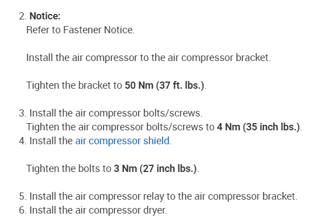Click the step number 2
The width and height of the screenshot is (336, 223).
pos(21,16)
